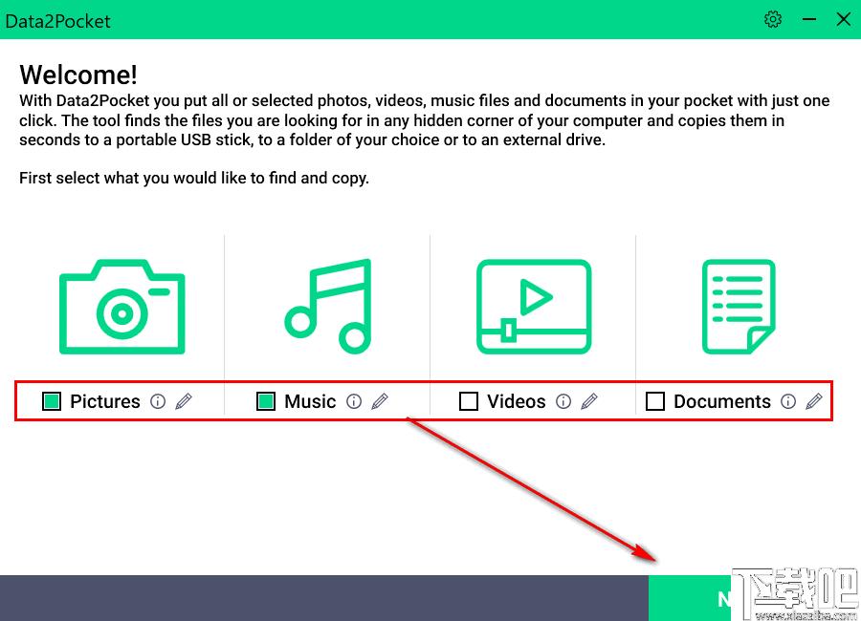Click the Pictures label

coord(105,401)
